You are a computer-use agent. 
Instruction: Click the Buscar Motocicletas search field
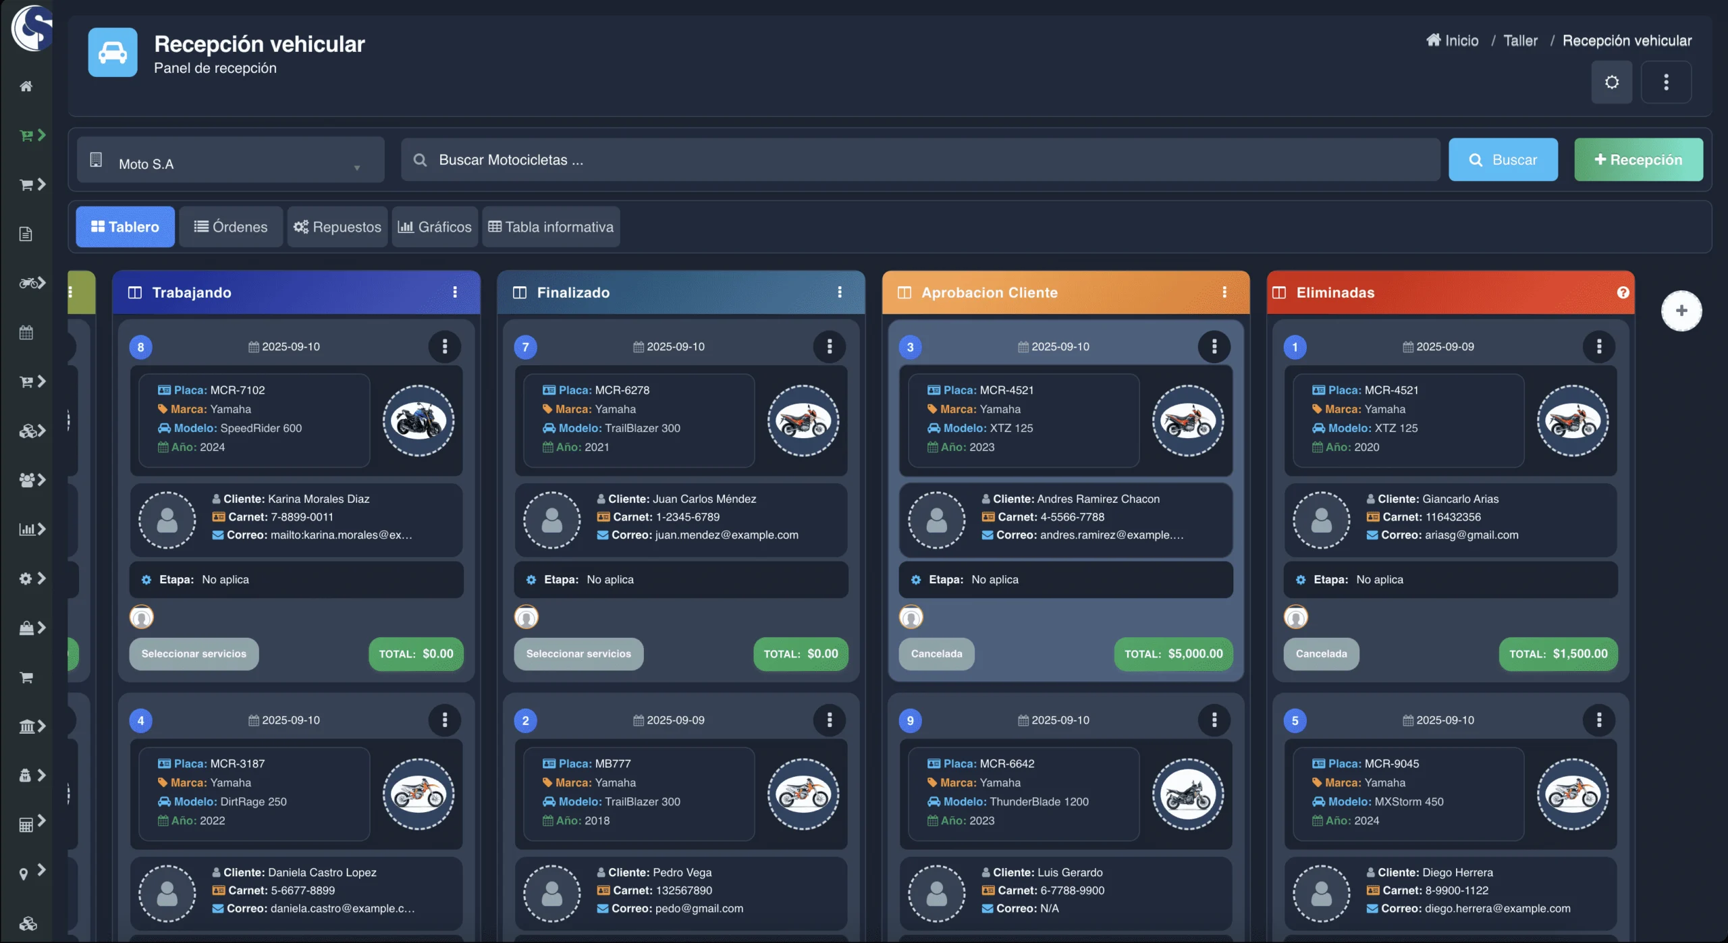pos(919,160)
